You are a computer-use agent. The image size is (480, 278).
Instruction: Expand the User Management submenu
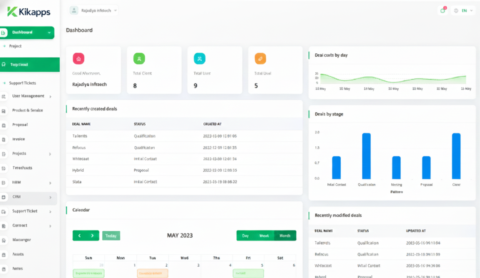coord(28,96)
